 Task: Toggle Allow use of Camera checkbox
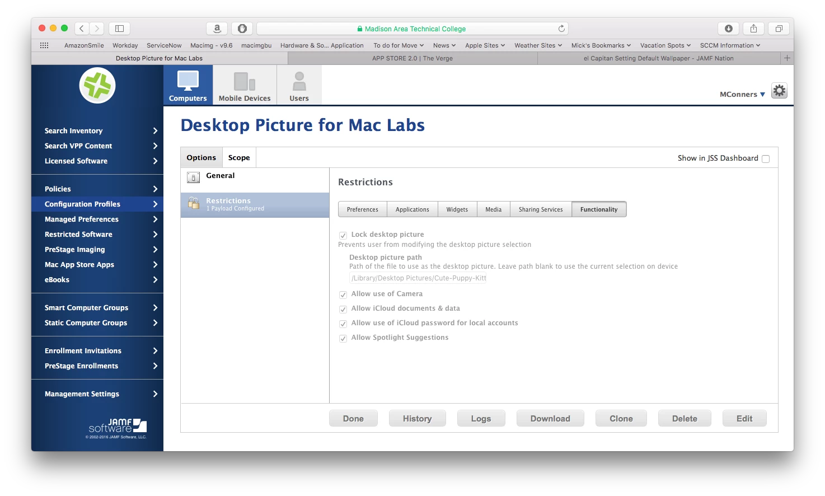(x=343, y=294)
